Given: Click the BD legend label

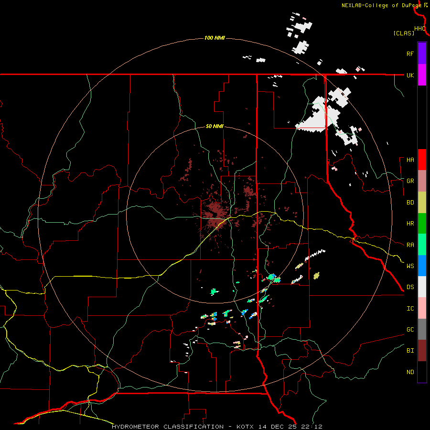Looking at the screenshot, I should (x=410, y=203).
